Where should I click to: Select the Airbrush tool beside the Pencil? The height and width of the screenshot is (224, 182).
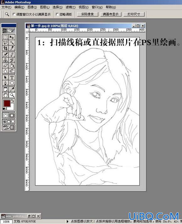coord(5,55)
